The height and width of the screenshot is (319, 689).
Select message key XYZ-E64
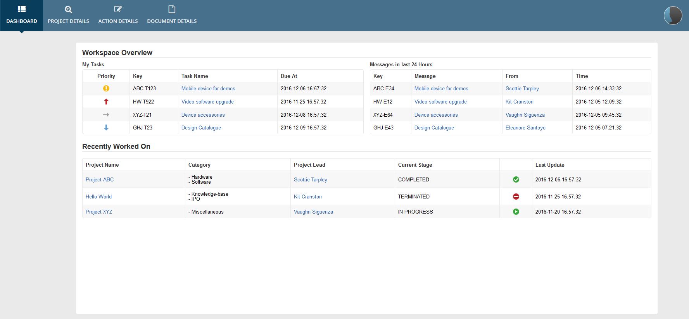click(x=383, y=115)
